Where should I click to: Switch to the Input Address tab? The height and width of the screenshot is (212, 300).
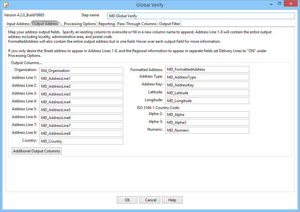[18, 24]
